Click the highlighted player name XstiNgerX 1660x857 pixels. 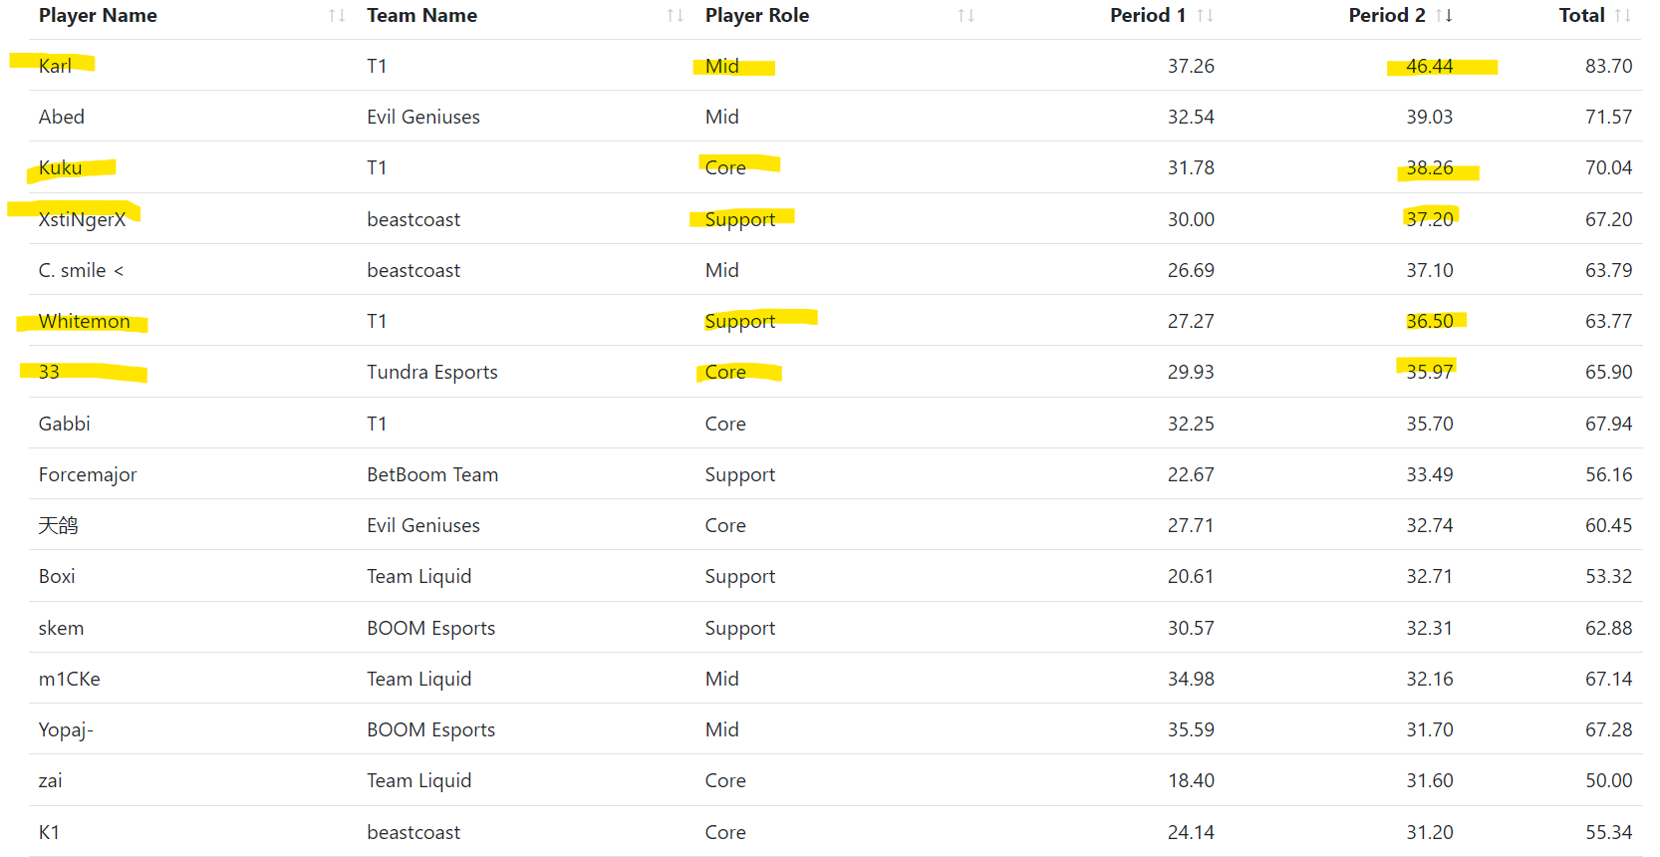pos(82,219)
